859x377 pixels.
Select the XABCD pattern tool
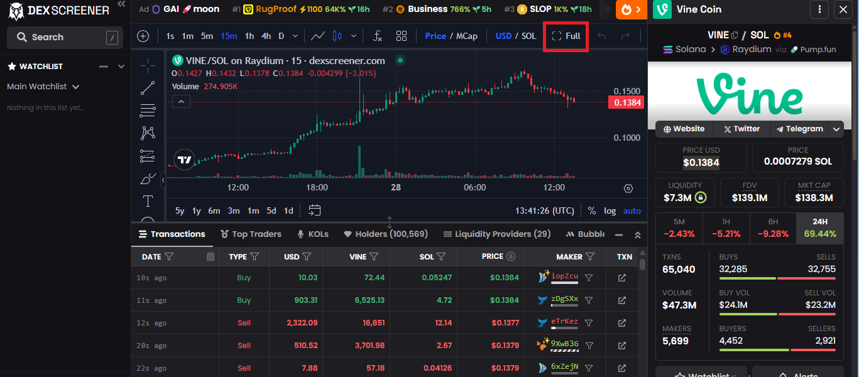tap(148, 133)
